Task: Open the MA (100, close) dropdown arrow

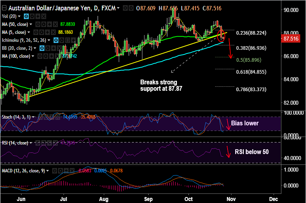Action: 33,57
